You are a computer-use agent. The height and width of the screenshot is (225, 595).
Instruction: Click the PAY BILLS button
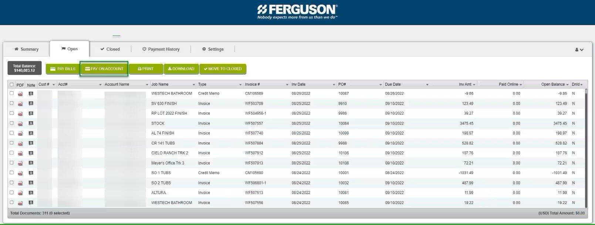click(63, 69)
